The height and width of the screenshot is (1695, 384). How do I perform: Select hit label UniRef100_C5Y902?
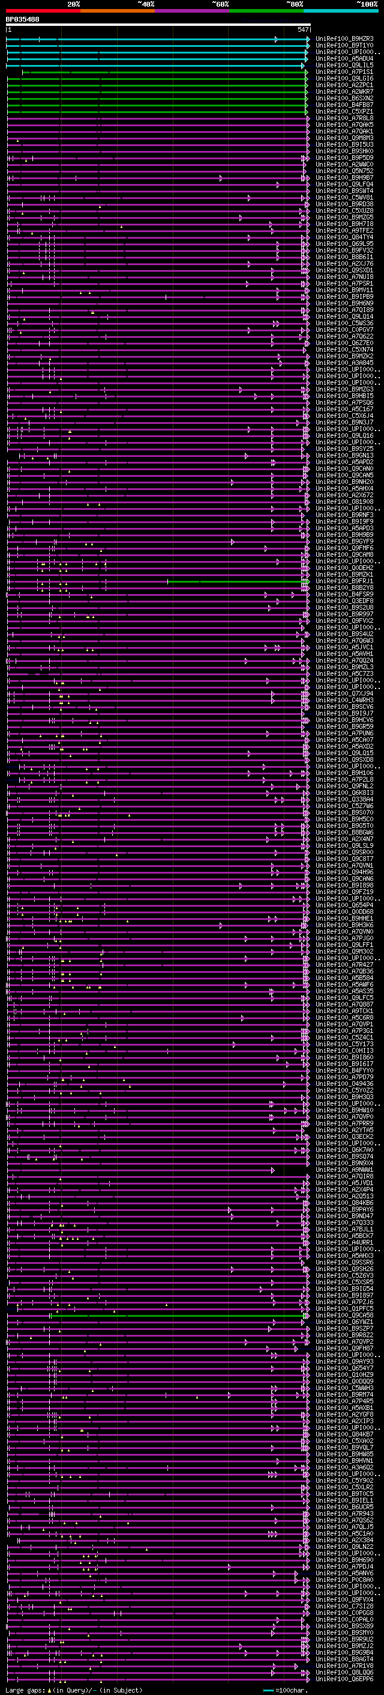click(344, 1480)
